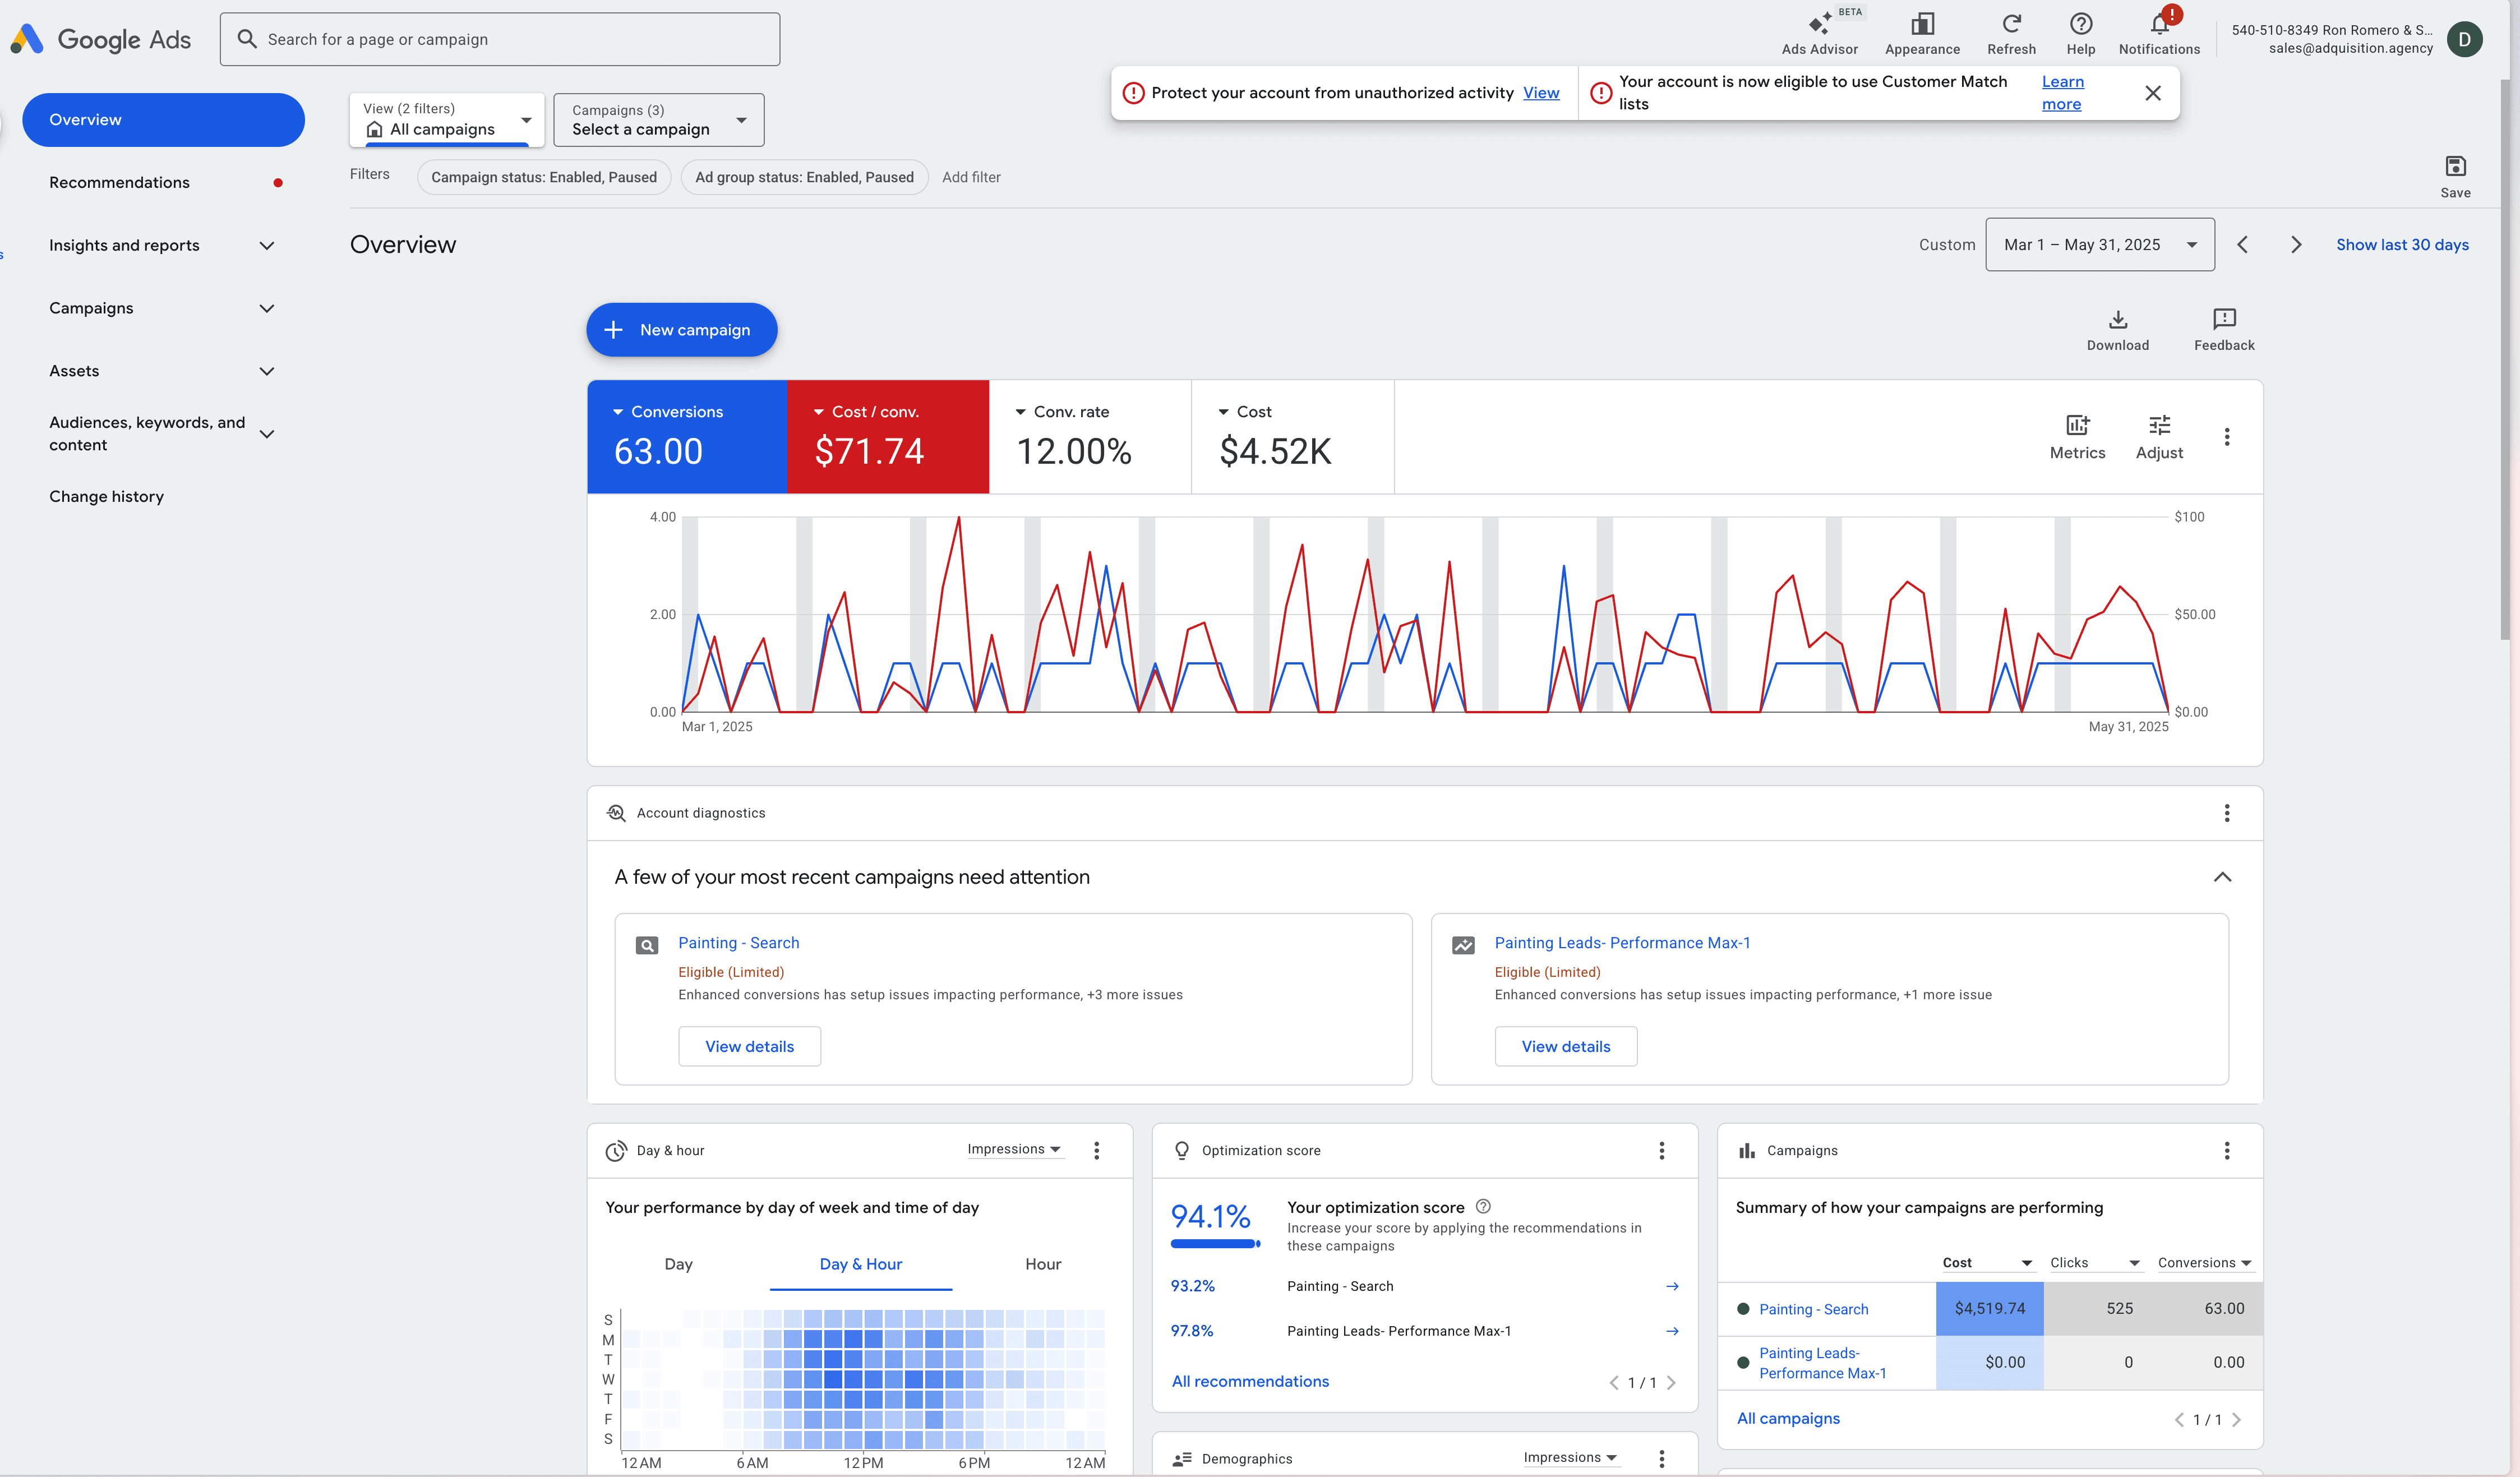Open the Feedback form
Screen dimensions: 2520x1477
pos(2224,320)
